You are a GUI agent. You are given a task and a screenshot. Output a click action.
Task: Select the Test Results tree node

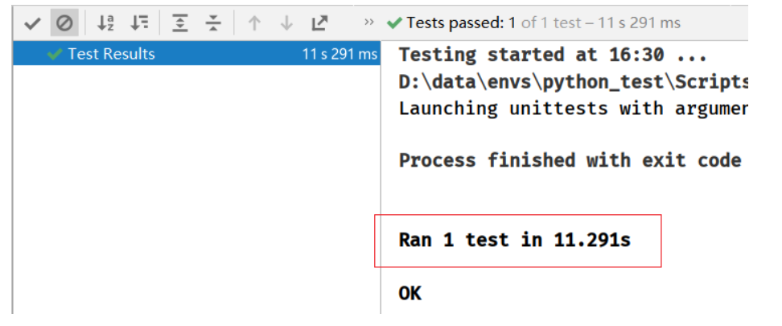[x=111, y=54]
